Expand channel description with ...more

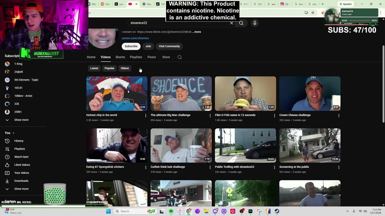196,32
